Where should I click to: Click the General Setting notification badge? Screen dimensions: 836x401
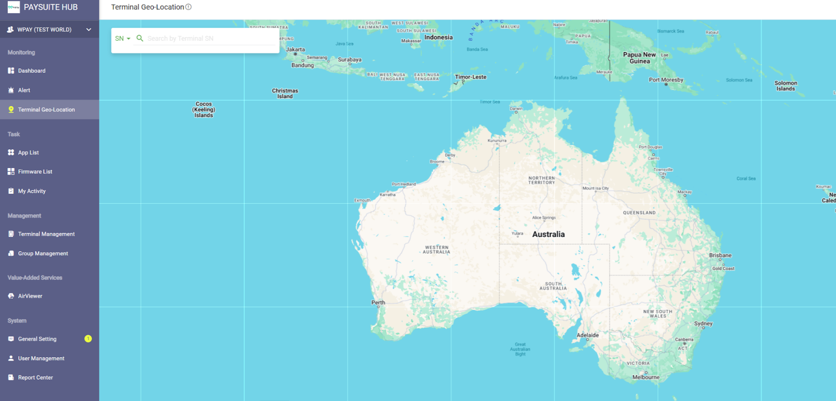88,339
